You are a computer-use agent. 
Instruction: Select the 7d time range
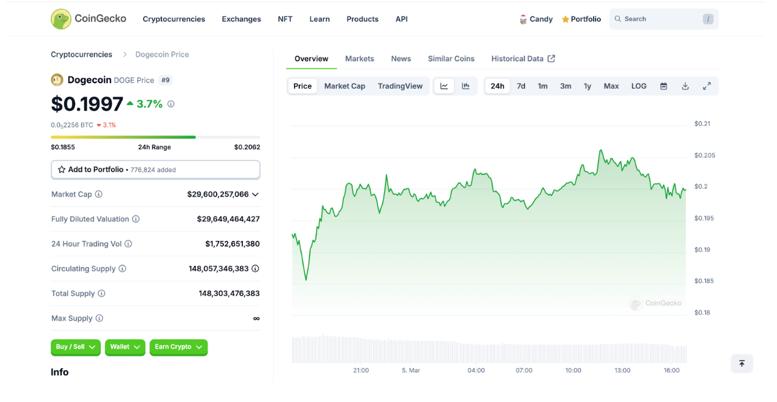pos(521,86)
